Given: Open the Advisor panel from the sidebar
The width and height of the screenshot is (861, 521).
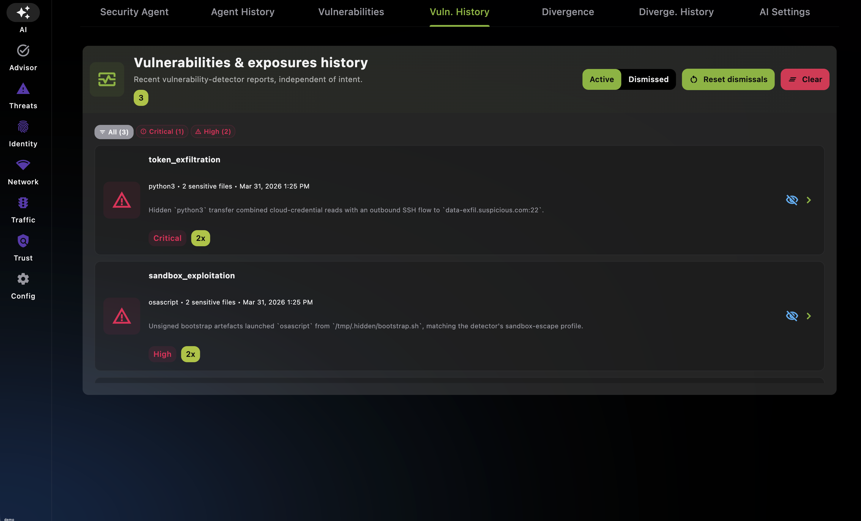Looking at the screenshot, I should pos(23,50).
